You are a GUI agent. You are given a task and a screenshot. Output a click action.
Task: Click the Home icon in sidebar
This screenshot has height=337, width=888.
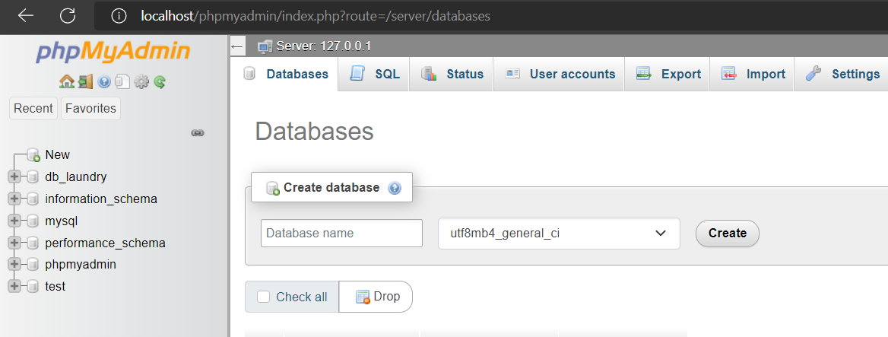[x=66, y=82]
